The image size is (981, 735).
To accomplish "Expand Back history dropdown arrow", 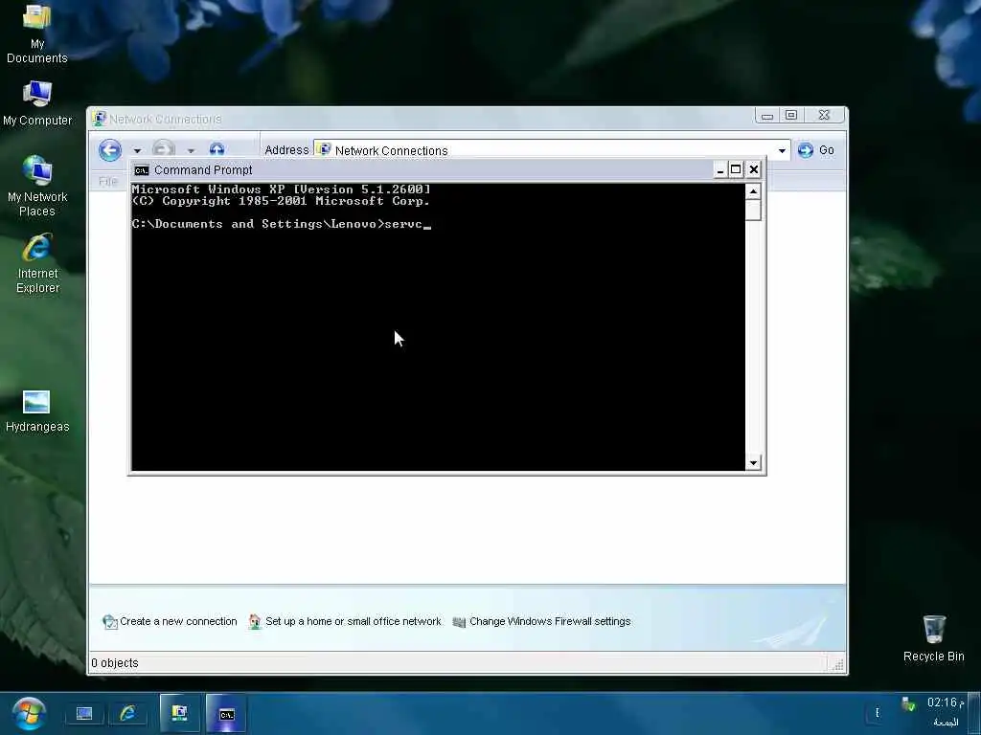I will click(137, 150).
